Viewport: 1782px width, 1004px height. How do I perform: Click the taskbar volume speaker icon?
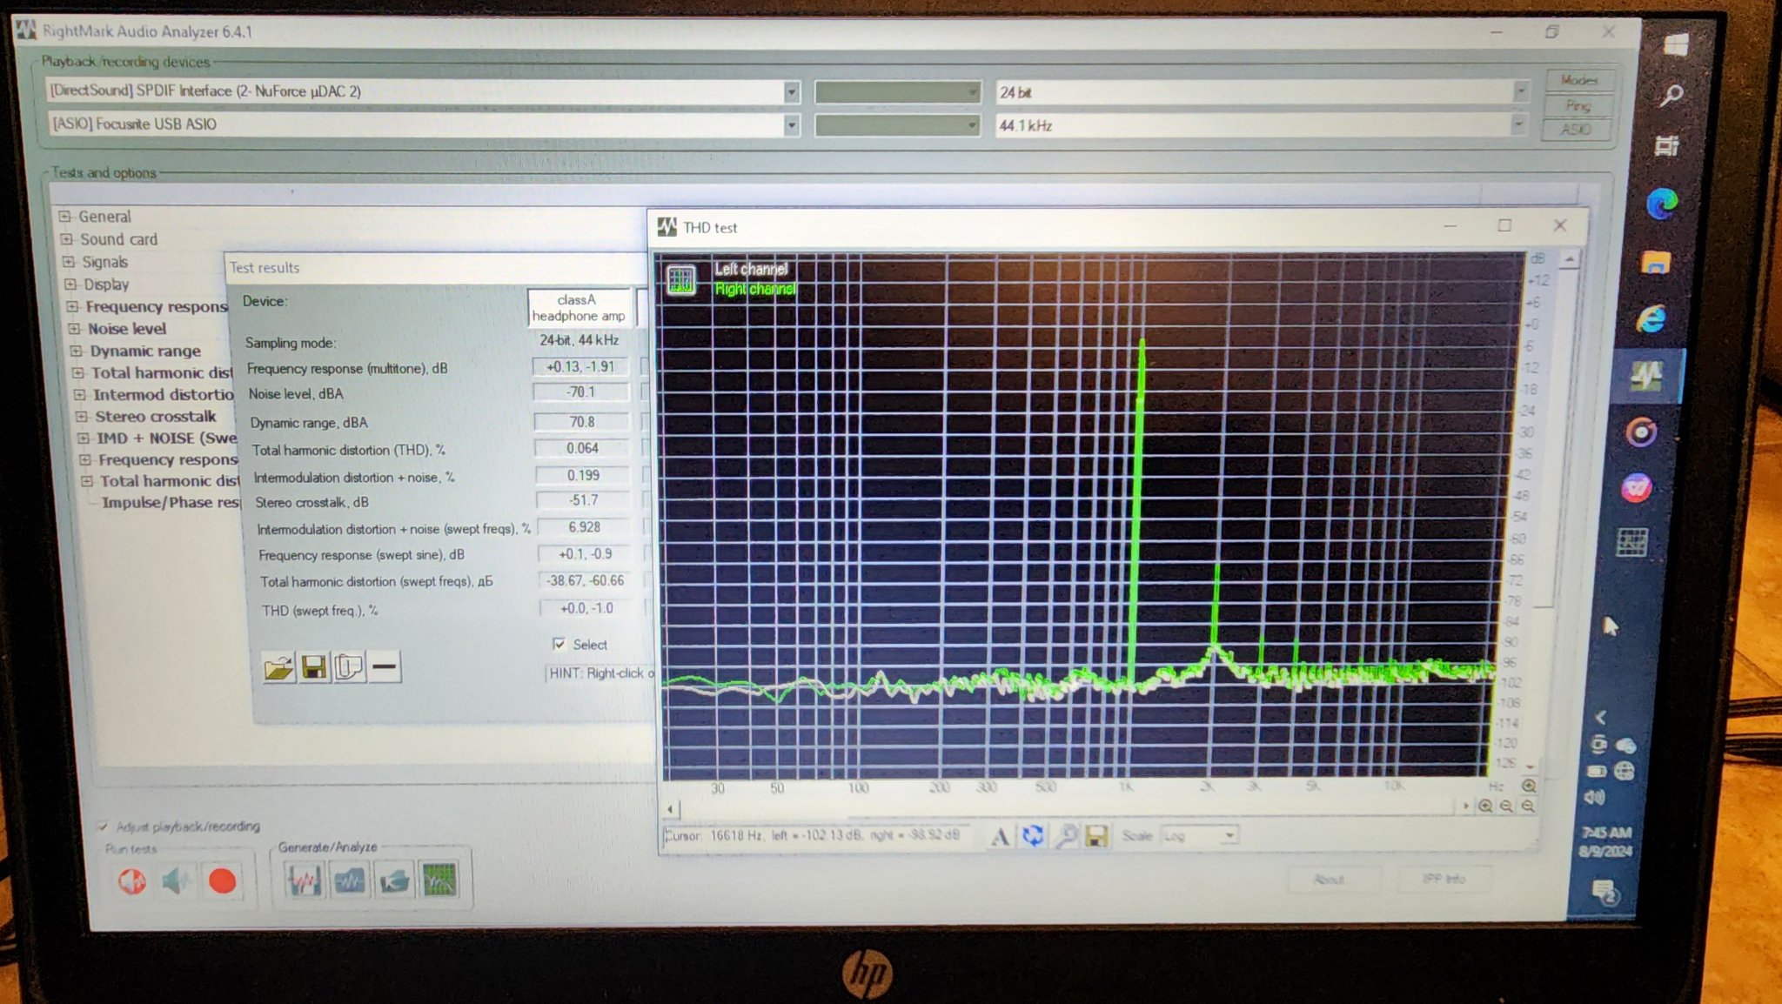tap(1594, 797)
